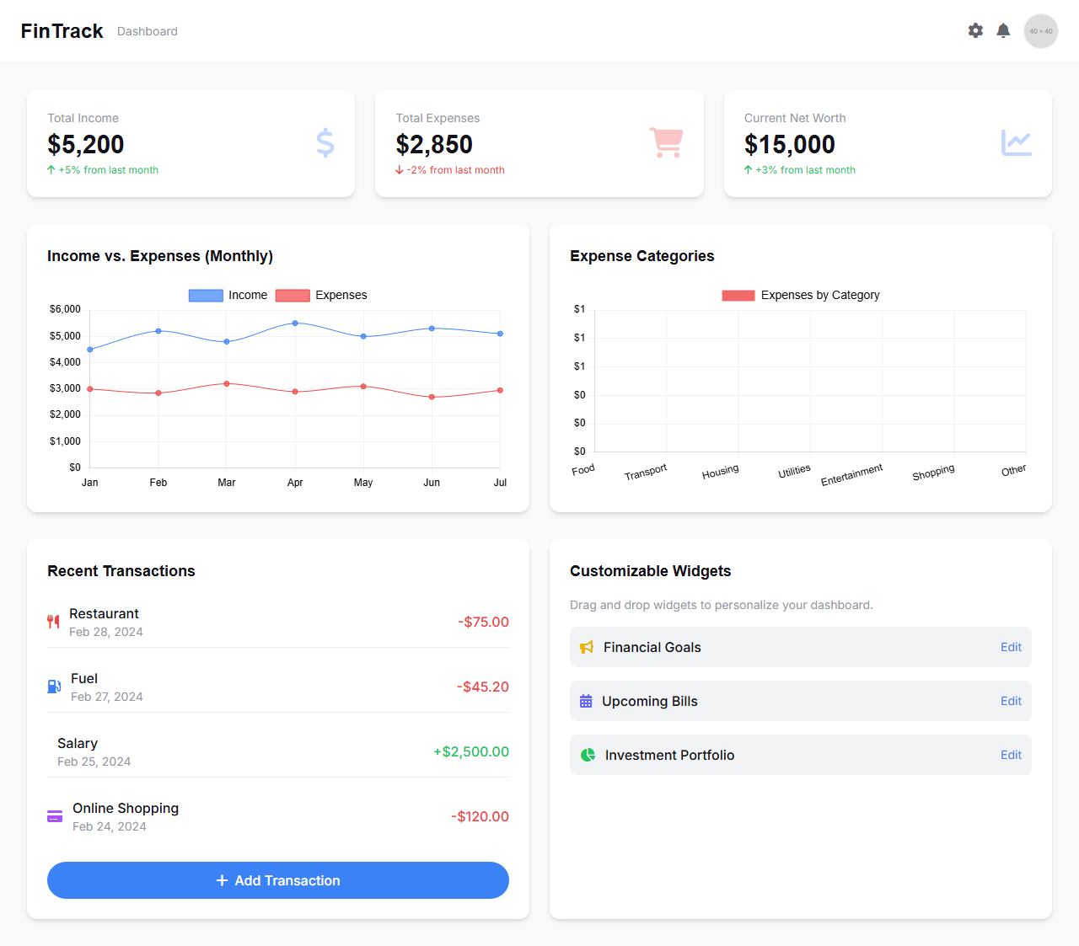Toggle the Expenses series in chart legend
Screen dimensions: 1079x946
click(321, 295)
